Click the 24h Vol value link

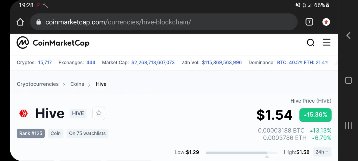(222, 63)
